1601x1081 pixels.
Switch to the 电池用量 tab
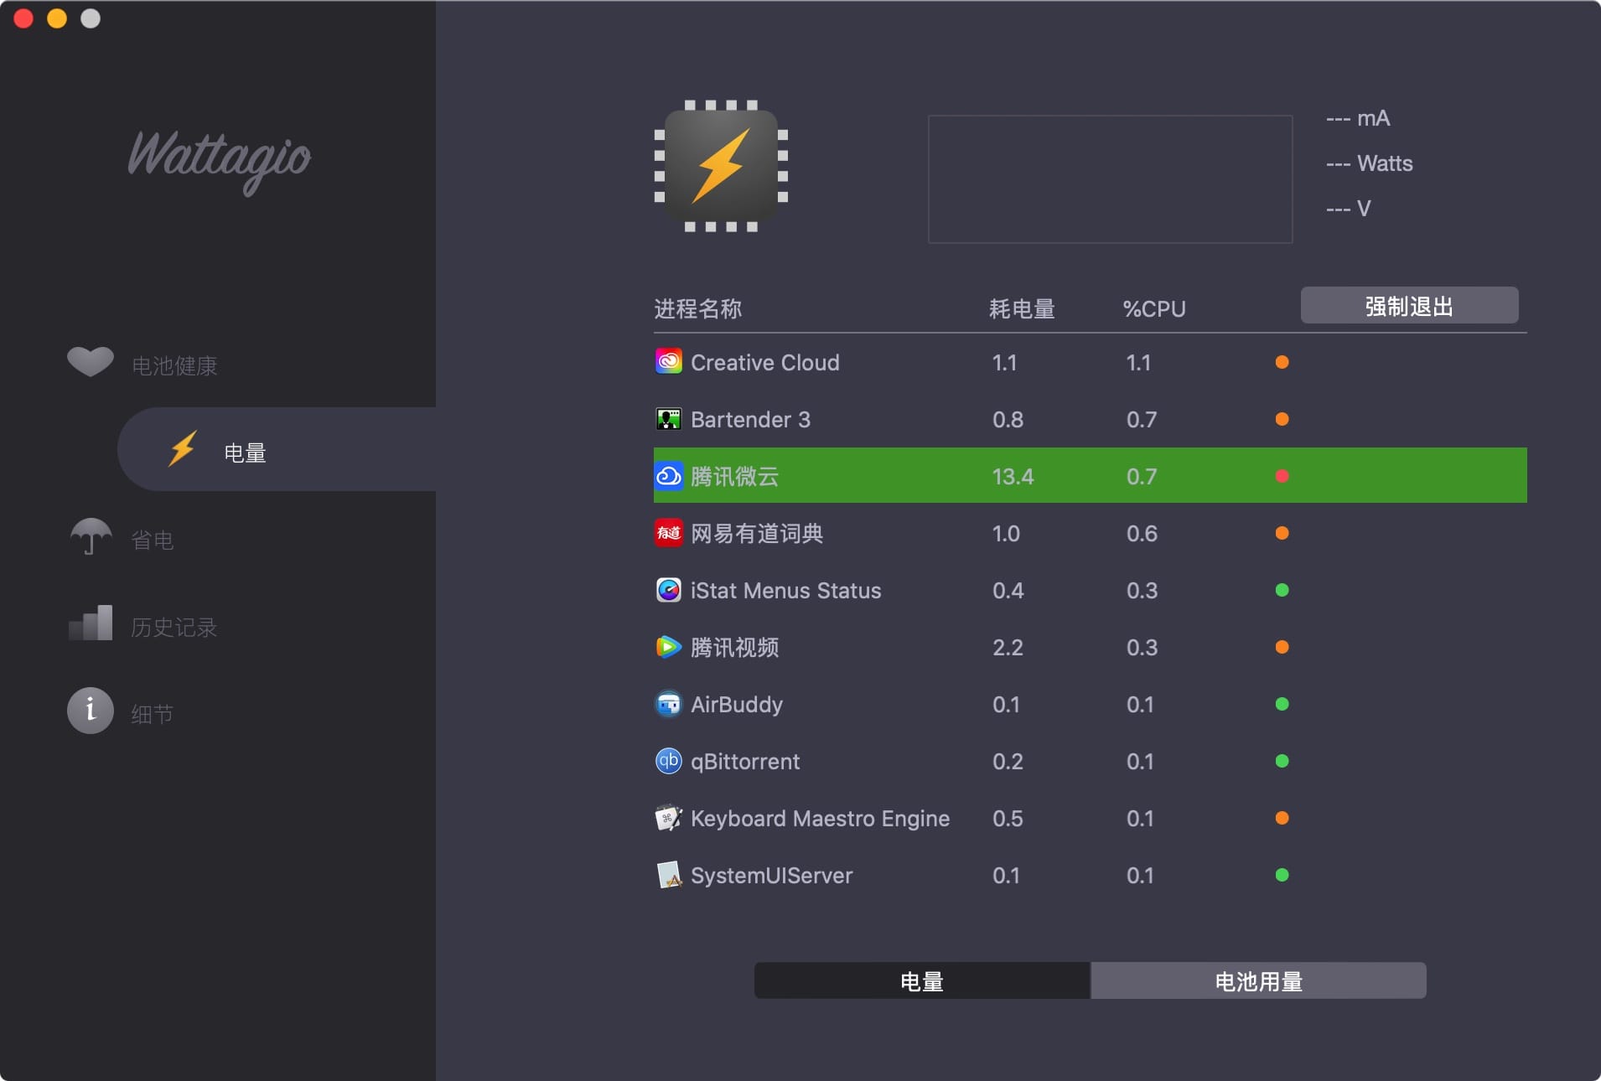click(1257, 980)
